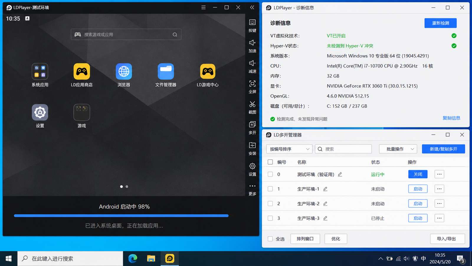
Task: Click 新建/复制多开 button
Action: coord(443,149)
